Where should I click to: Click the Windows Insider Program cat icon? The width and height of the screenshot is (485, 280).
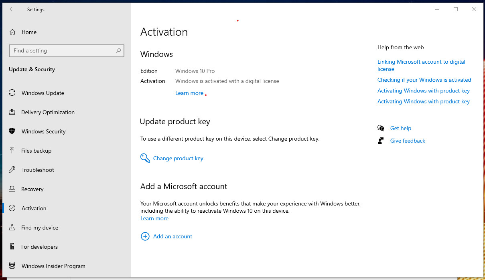tap(12, 266)
